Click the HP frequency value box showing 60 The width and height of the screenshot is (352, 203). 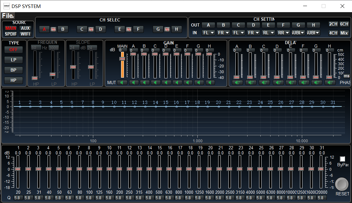[36, 48]
